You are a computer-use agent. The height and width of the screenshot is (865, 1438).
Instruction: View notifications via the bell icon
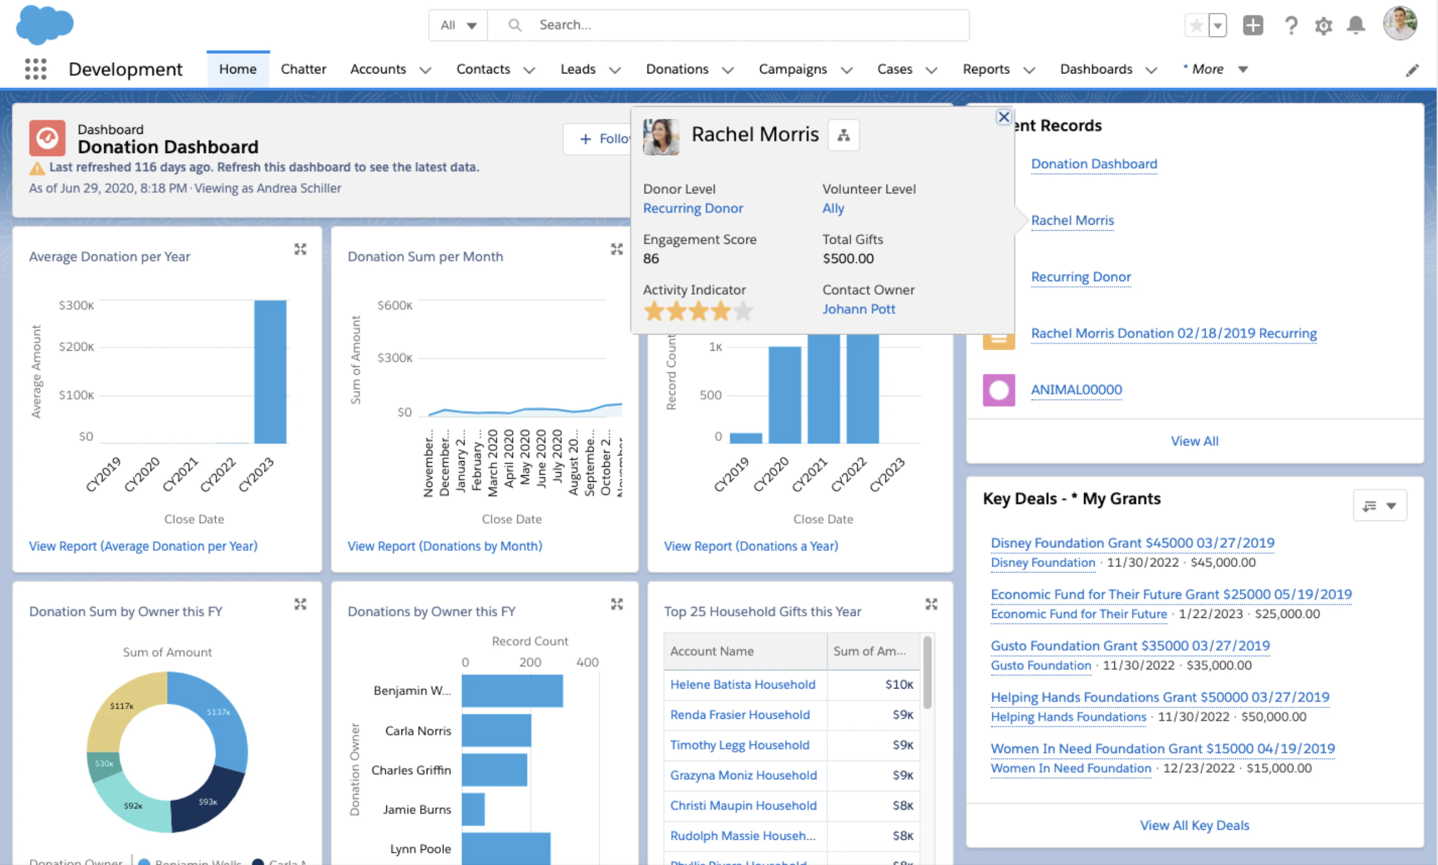1355,25
